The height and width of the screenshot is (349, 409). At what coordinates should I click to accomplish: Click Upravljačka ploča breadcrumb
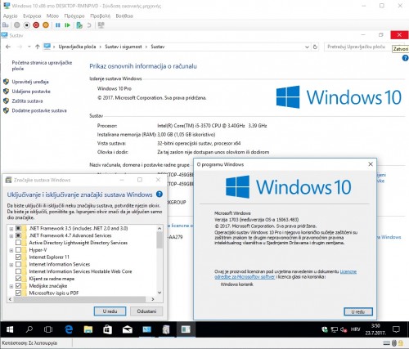(77, 47)
